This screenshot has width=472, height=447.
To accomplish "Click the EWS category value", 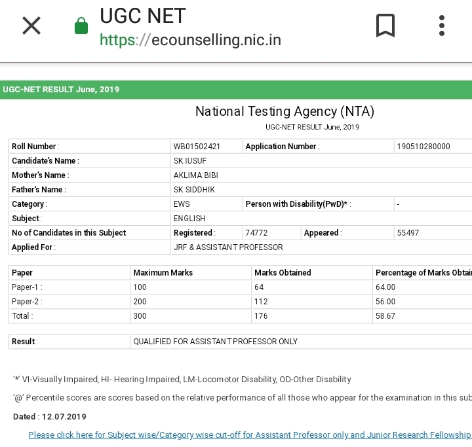I will (182, 204).
